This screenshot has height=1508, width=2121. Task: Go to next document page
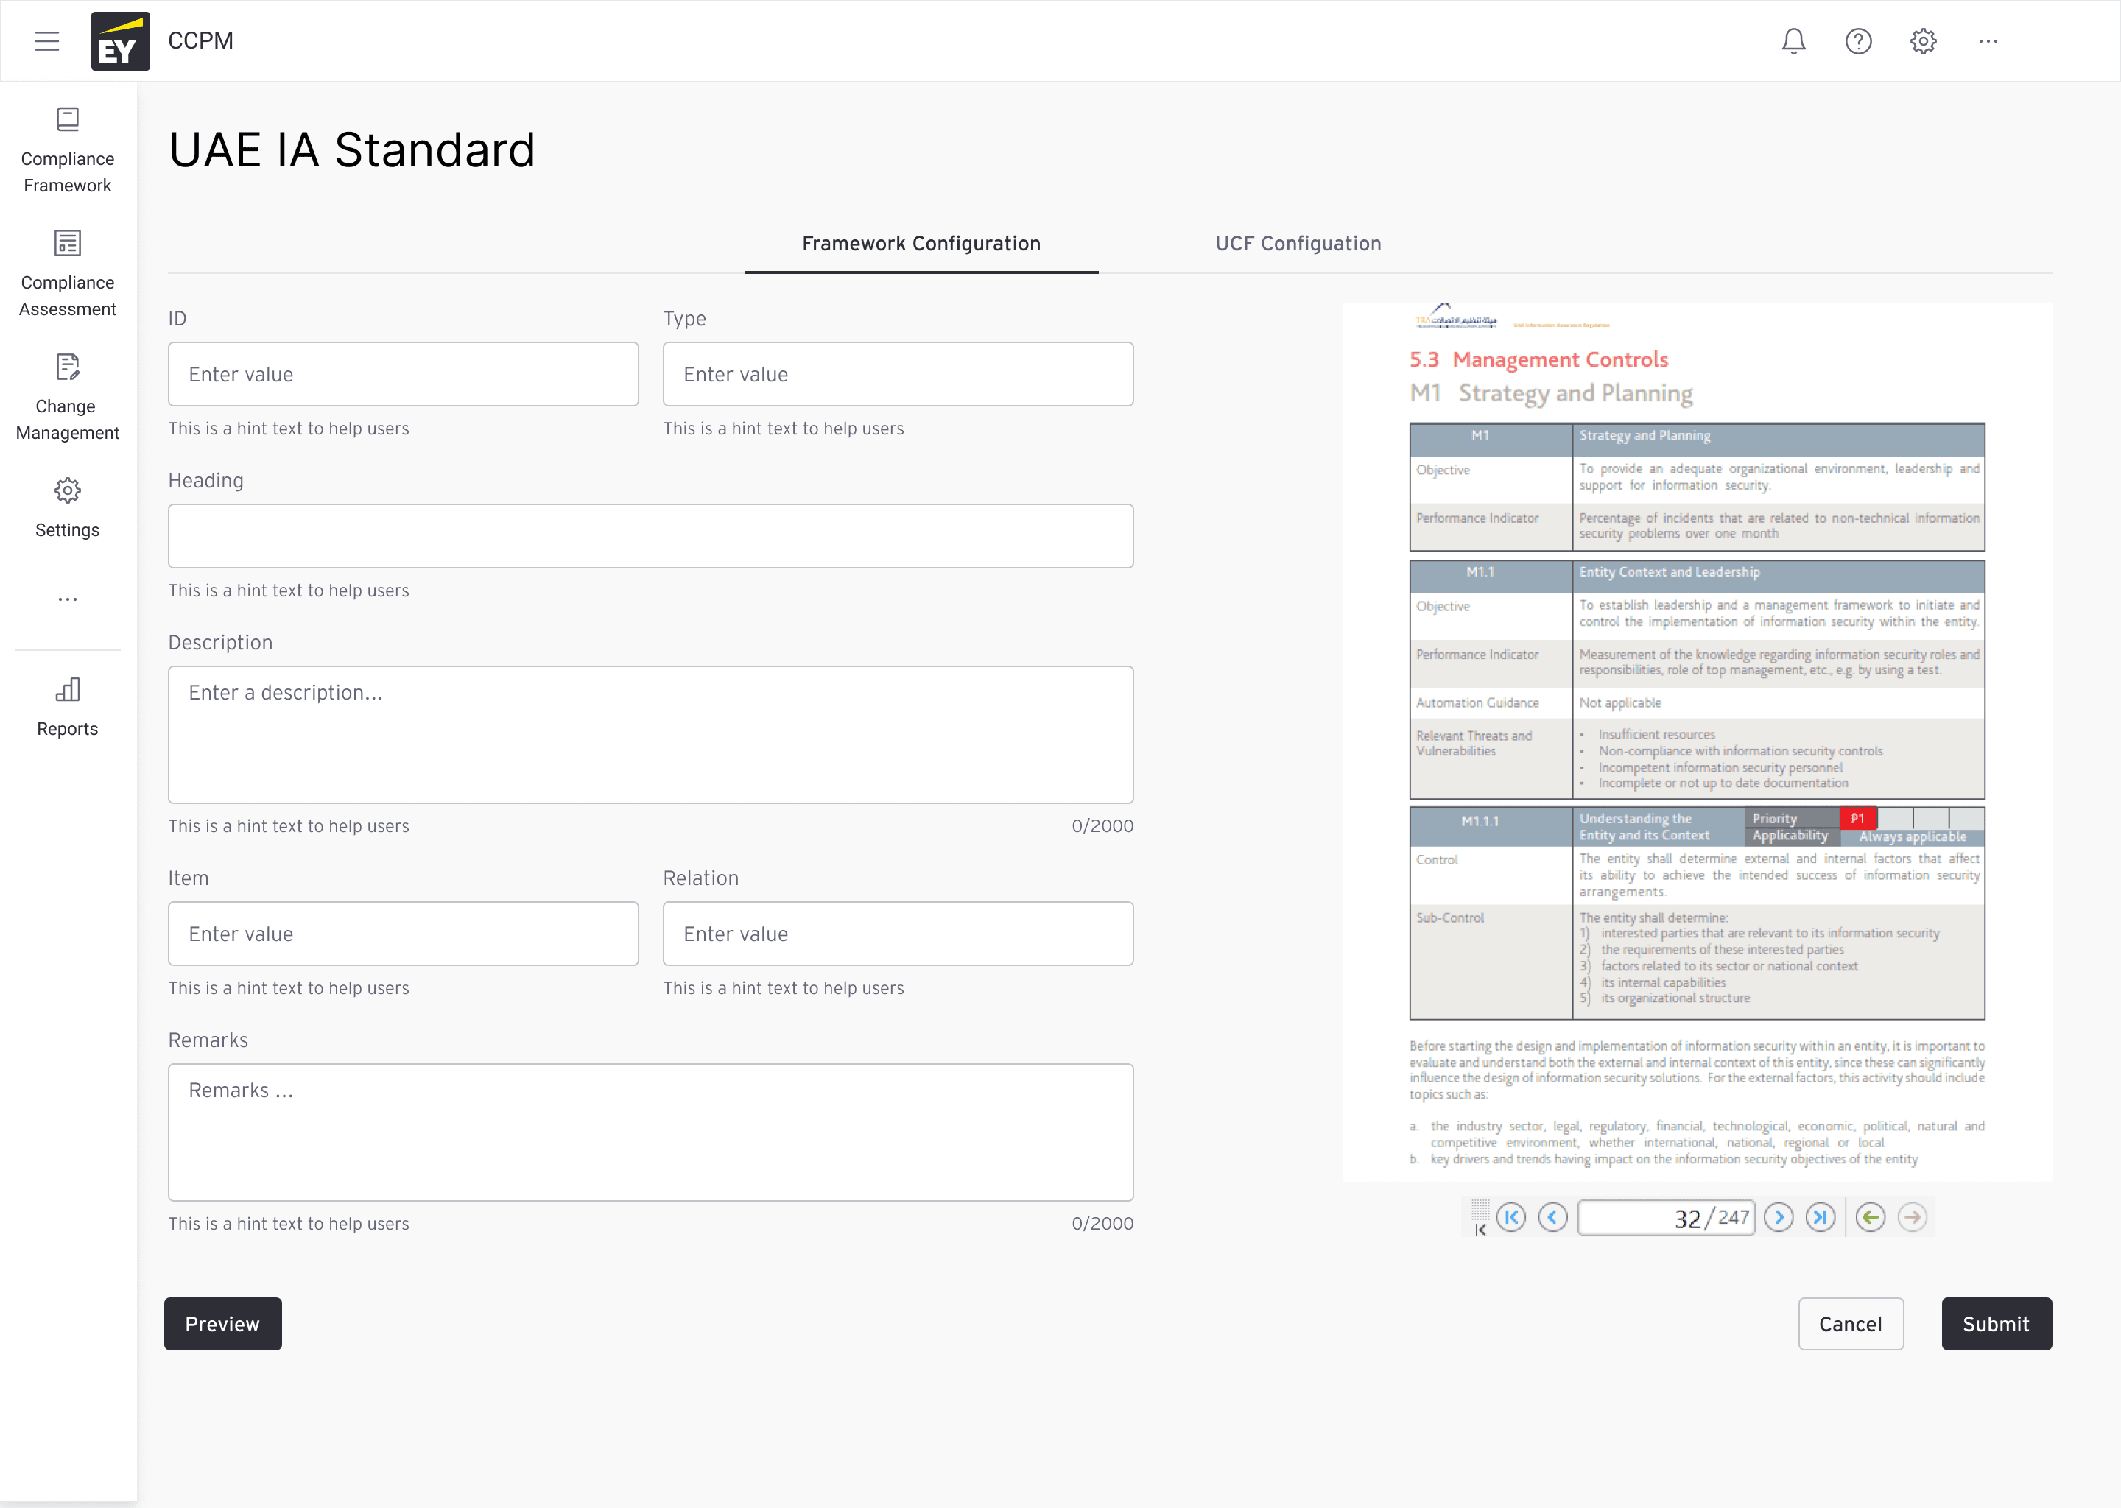pos(1779,1217)
